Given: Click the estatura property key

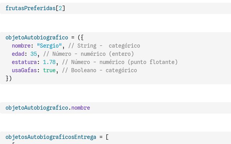Looking at the screenshot, I should click(x=24, y=62).
